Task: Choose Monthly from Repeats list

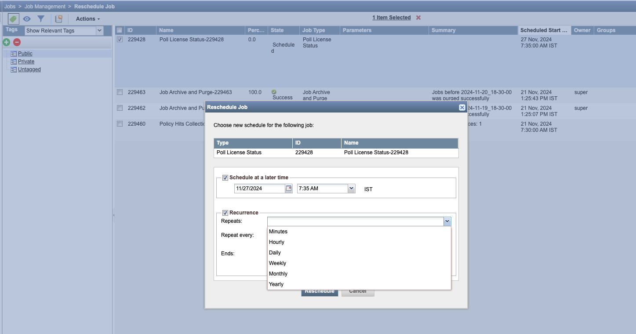Action: [x=359, y=274]
